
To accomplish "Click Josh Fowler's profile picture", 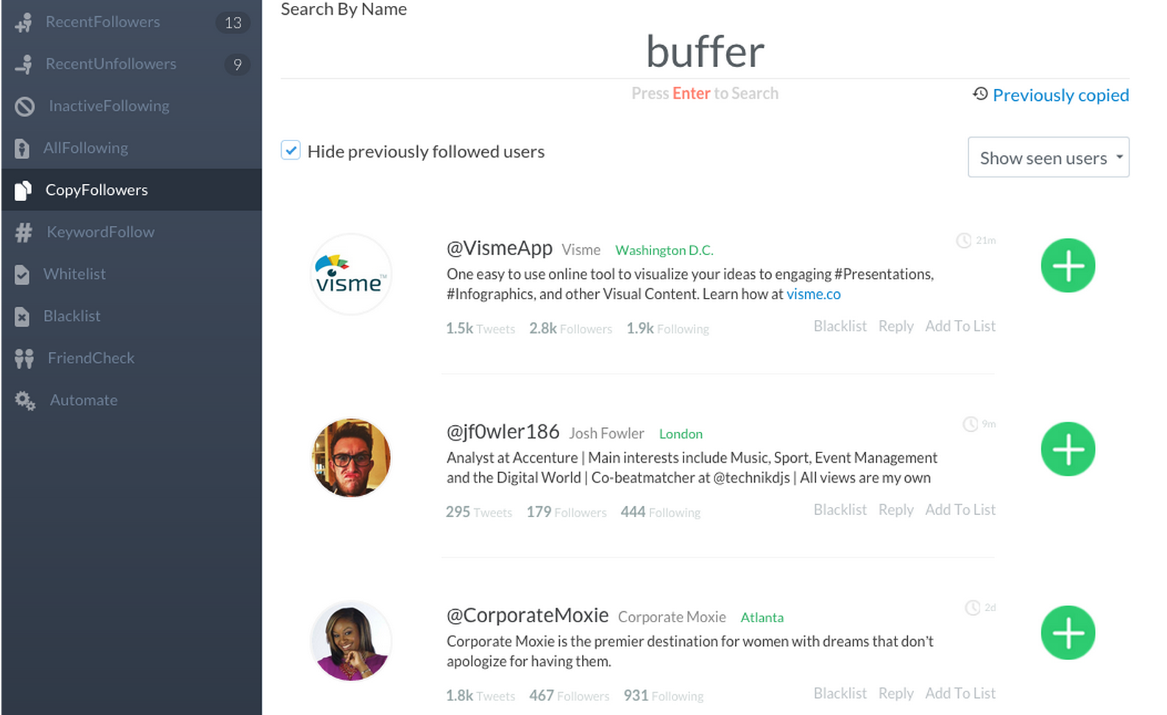I will [351, 458].
